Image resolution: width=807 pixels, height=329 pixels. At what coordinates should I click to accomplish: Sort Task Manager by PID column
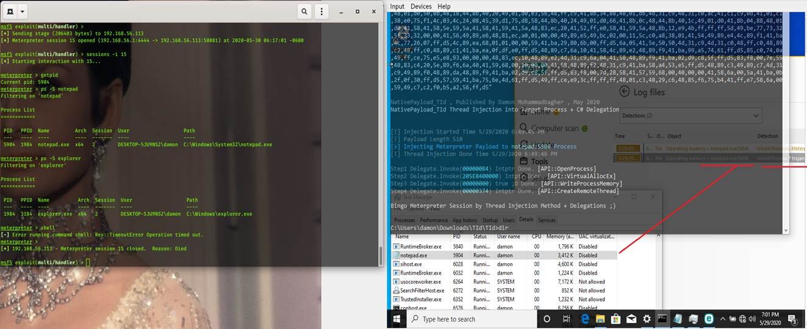(457, 236)
